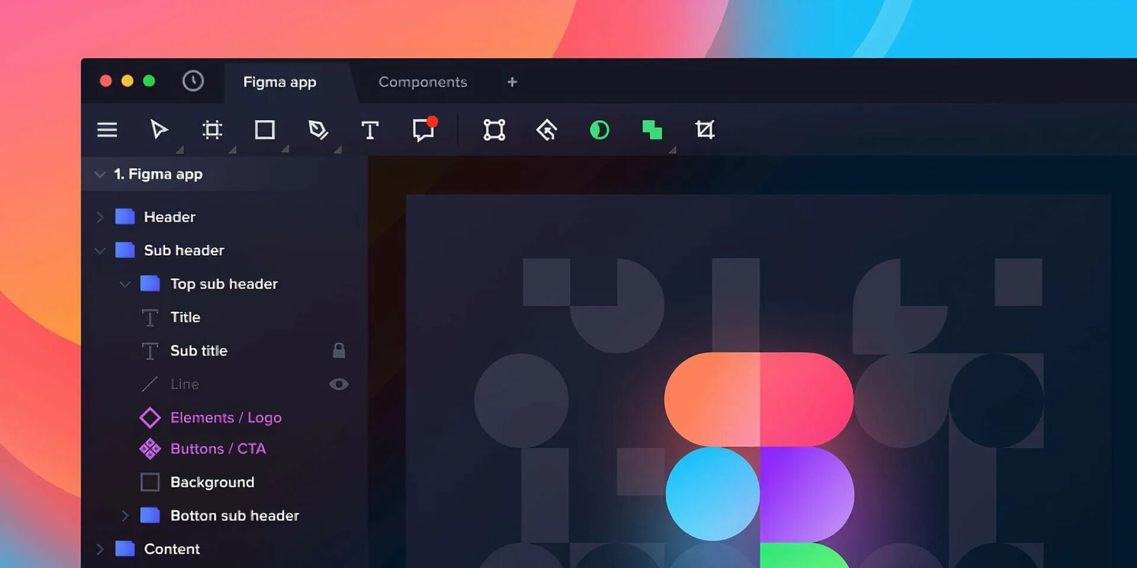Click the green macOS zoom window button

(149, 81)
